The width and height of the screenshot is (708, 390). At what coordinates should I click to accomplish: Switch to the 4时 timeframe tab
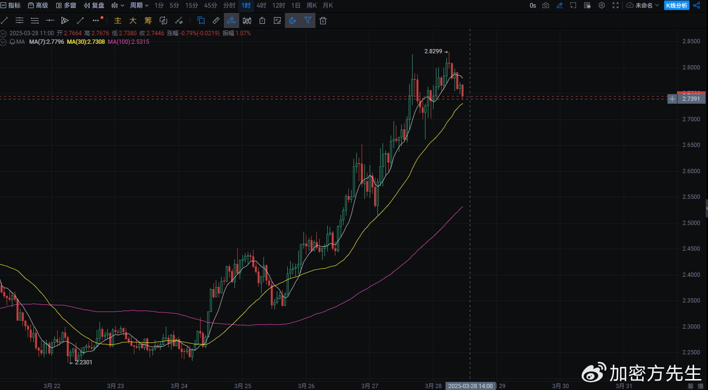261,5
